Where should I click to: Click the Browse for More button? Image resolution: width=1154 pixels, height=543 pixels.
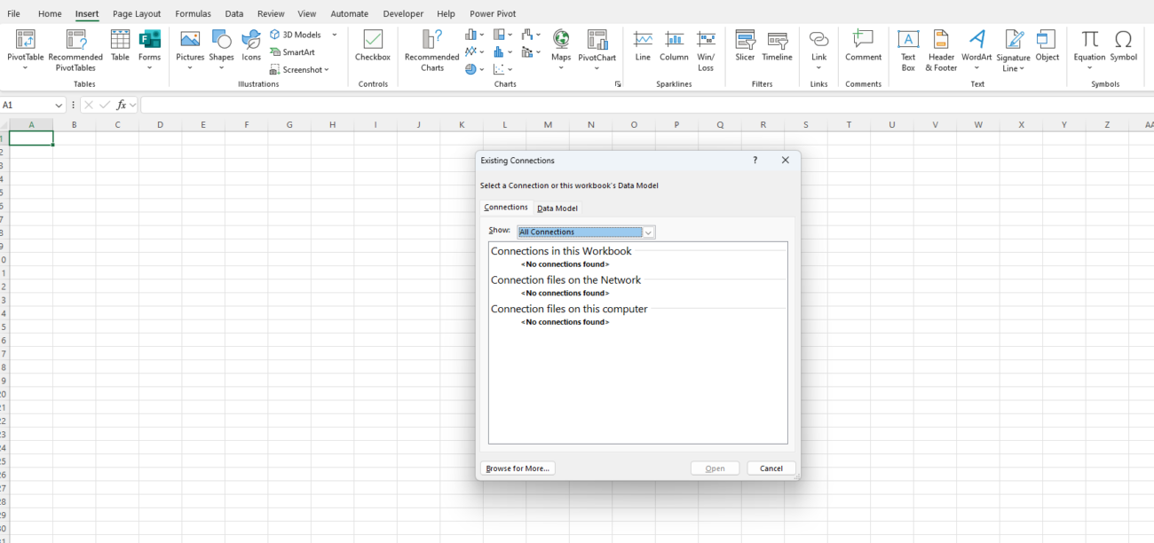(518, 468)
